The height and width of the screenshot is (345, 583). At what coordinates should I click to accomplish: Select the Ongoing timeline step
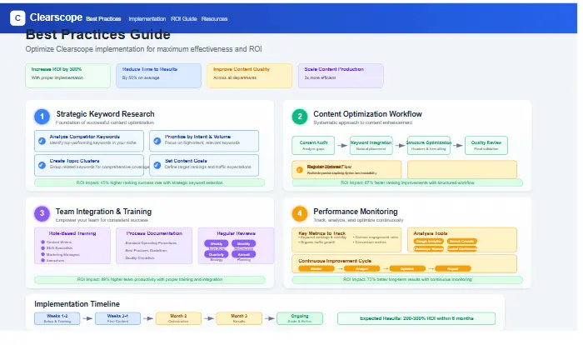(300, 318)
